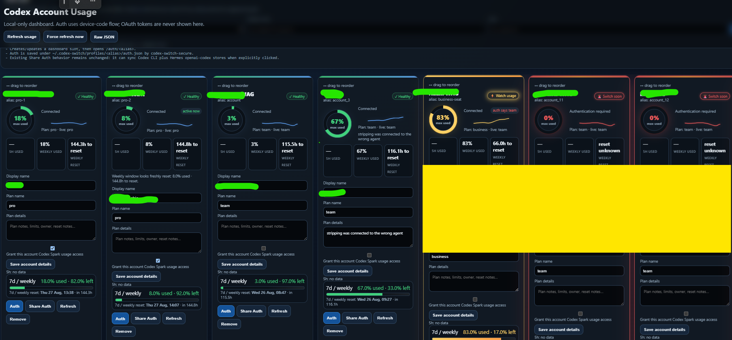This screenshot has width=732, height=340.
Task: Remove the pro-1 account
Action: [18, 319]
